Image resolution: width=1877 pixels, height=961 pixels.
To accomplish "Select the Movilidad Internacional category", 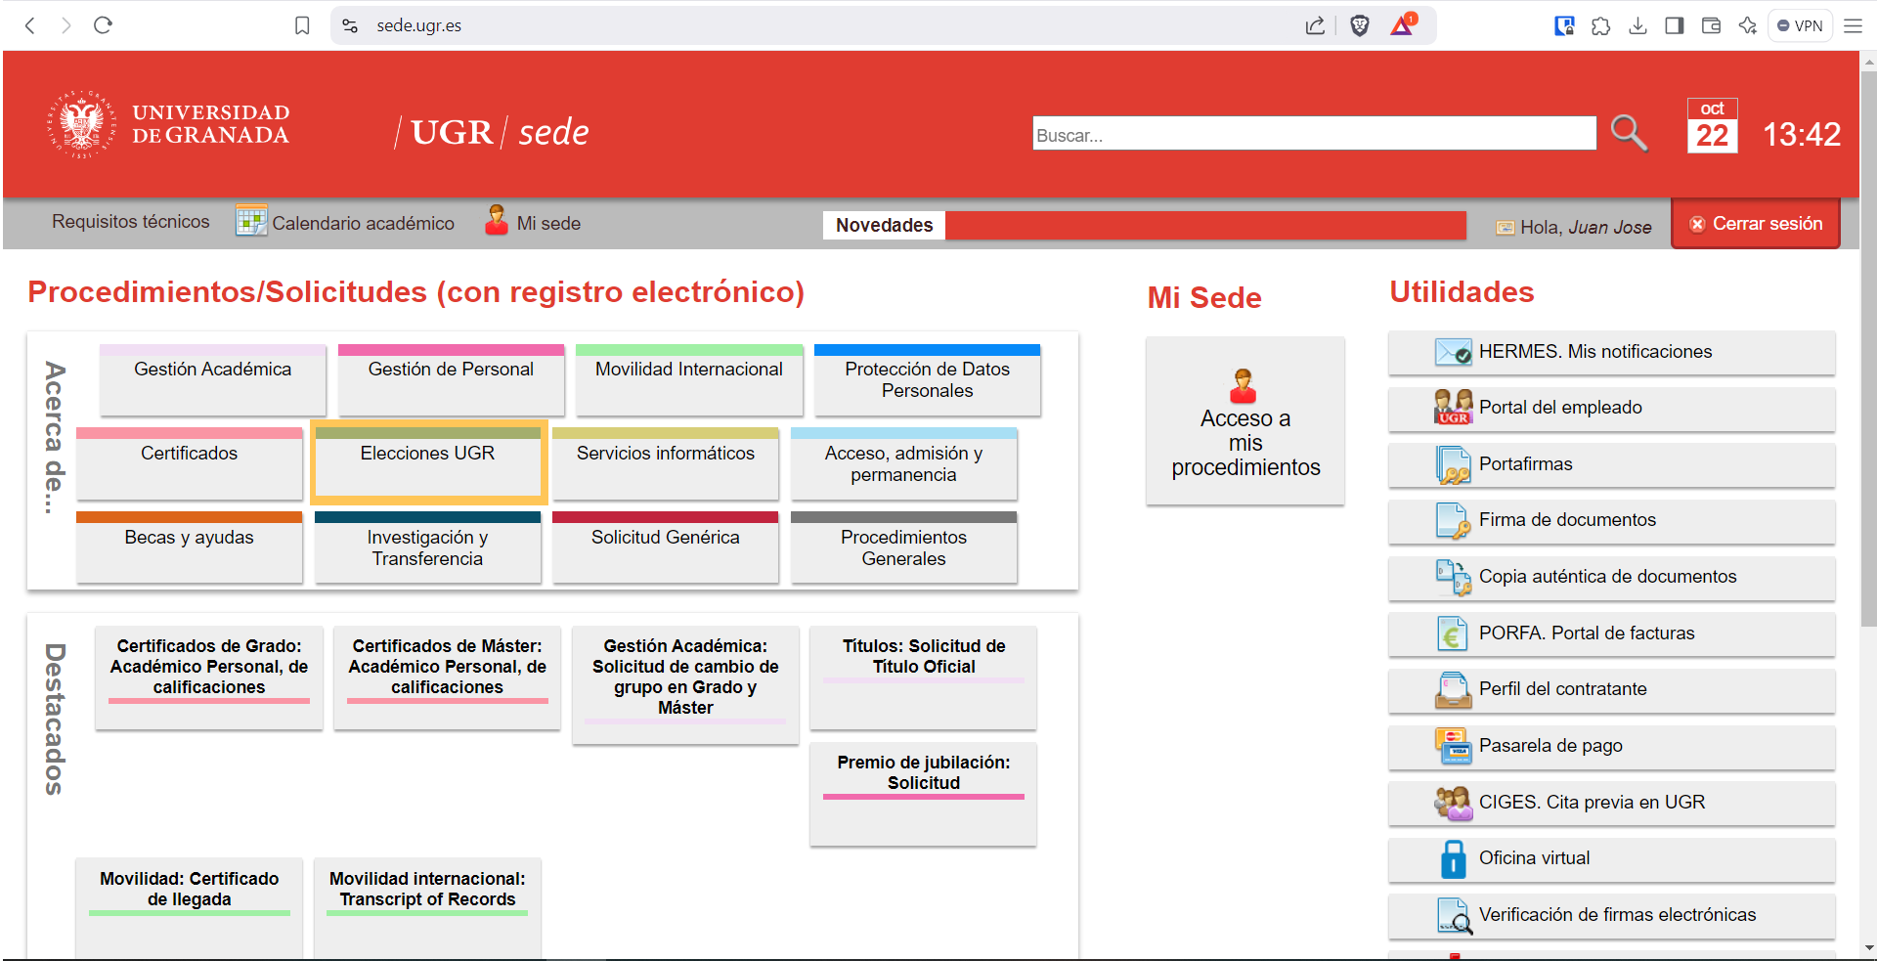I will tap(689, 379).
